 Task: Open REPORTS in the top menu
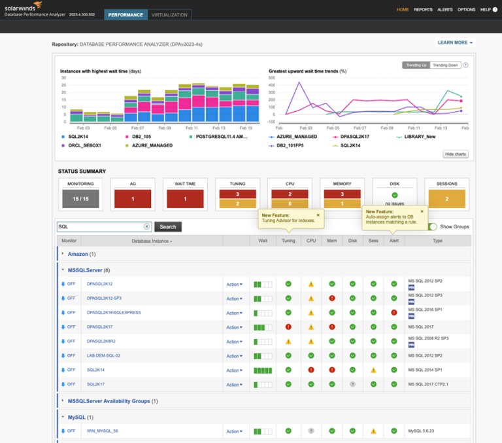[423, 10]
